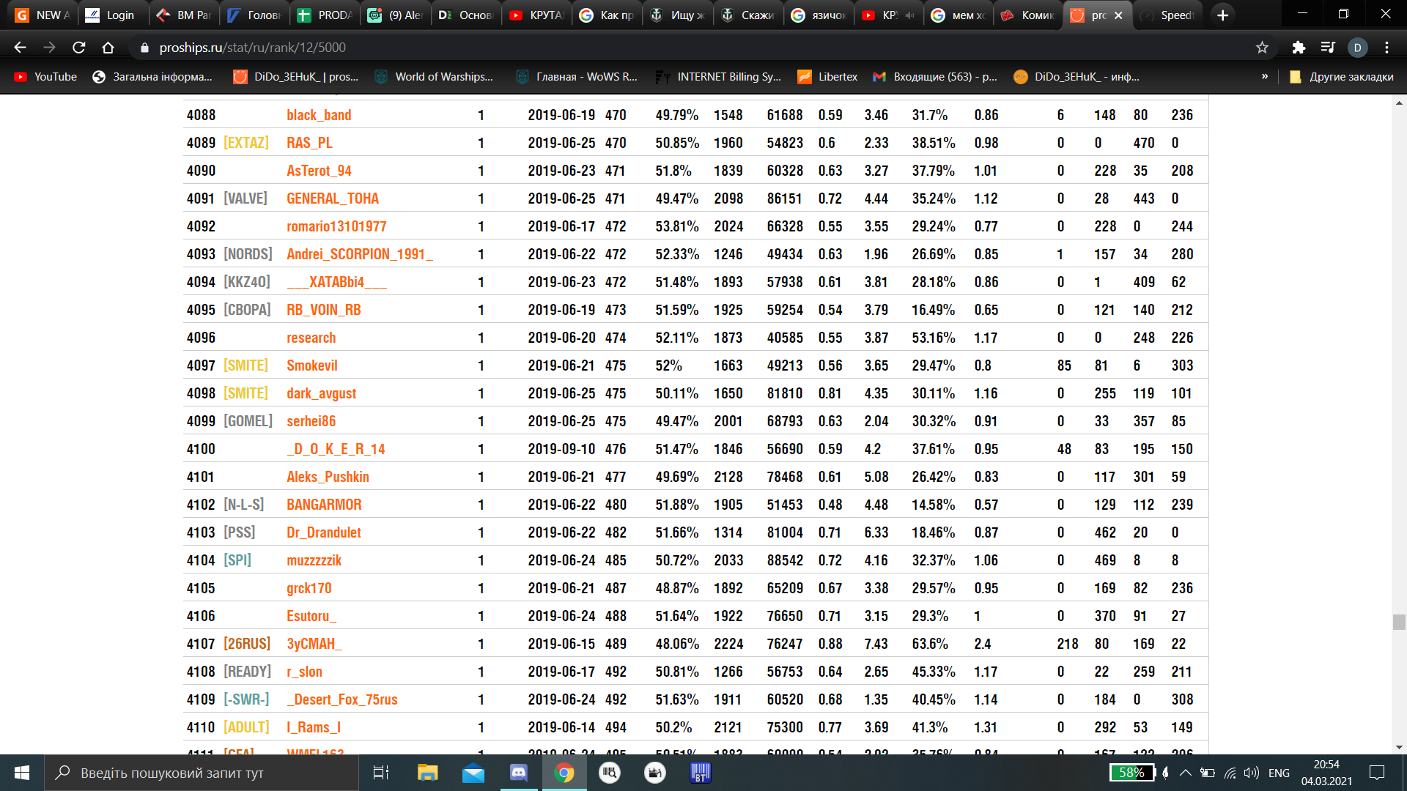Toggle ENG keyboard language indicator
This screenshot has height=791, width=1407.
(1279, 773)
